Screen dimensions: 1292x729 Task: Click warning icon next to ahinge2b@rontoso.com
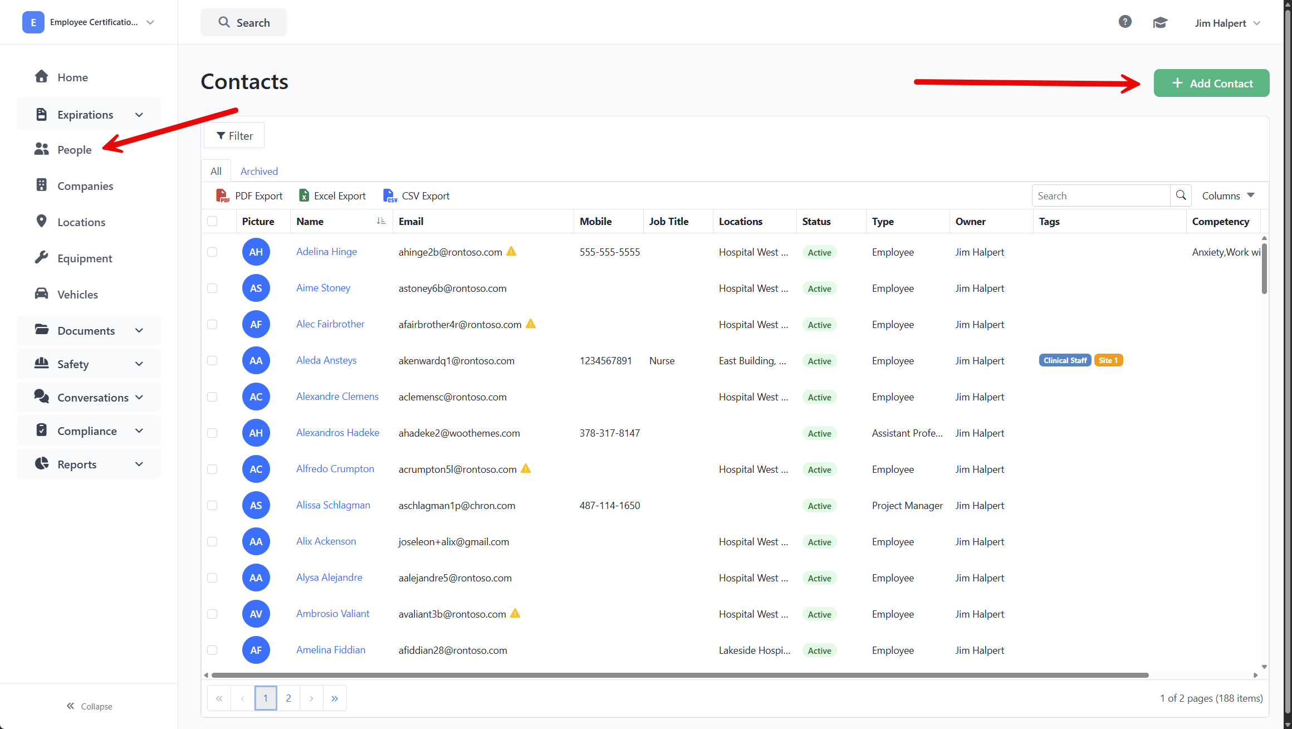[x=511, y=251]
